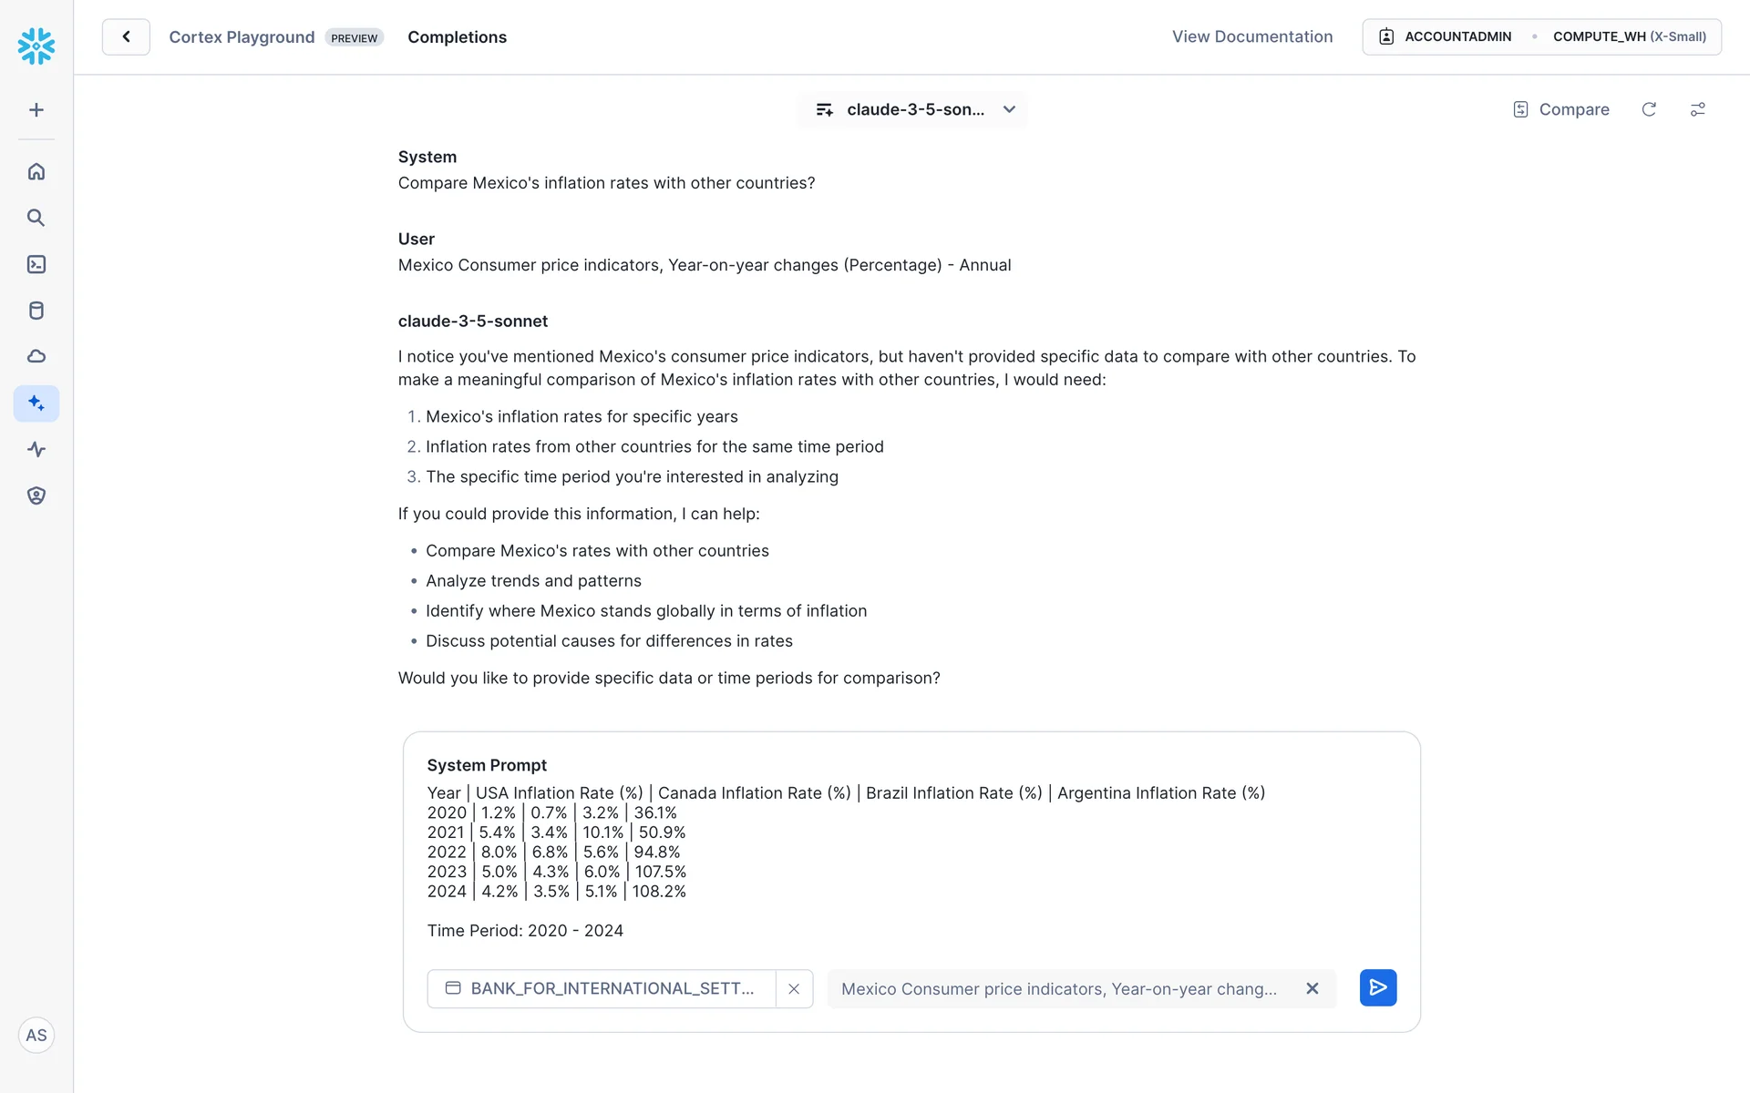Open the BANK_FOR_INTERNATIONAL_SETT... data source selector
This screenshot has height=1093, width=1750.
602,988
